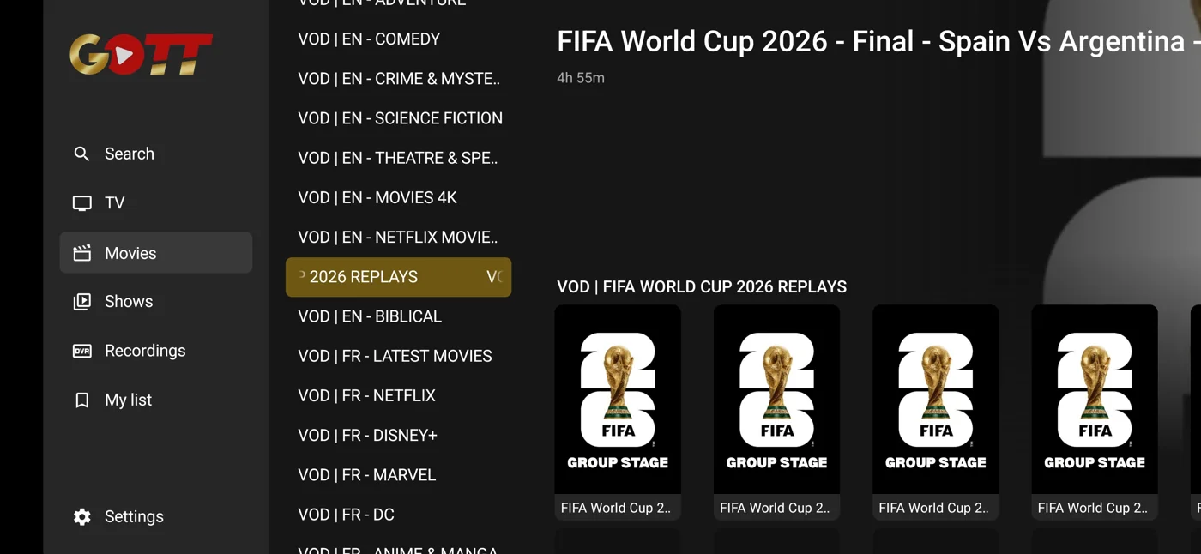
Task: Open VOD | EN - BIBLICAL category
Action: 370,316
